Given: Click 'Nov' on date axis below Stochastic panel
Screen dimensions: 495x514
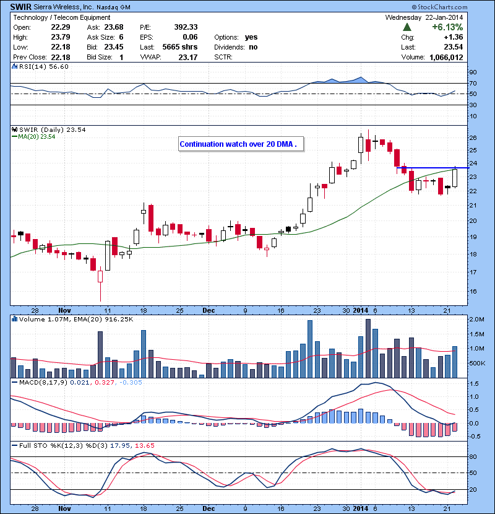Looking at the screenshot, I should click(x=64, y=508).
